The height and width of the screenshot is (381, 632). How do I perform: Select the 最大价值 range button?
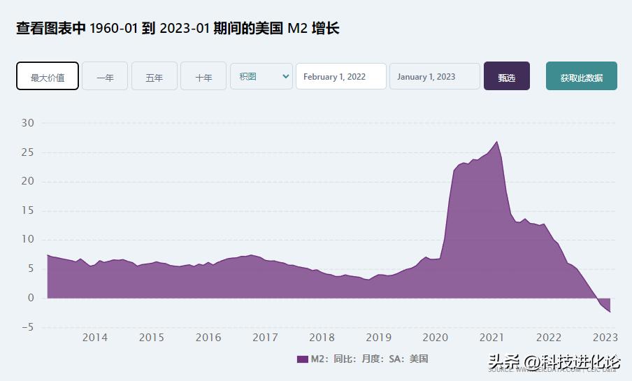click(x=48, y=76)
